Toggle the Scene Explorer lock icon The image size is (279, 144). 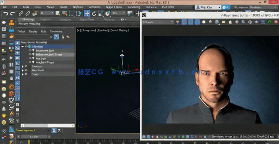[x=63, y=37]
